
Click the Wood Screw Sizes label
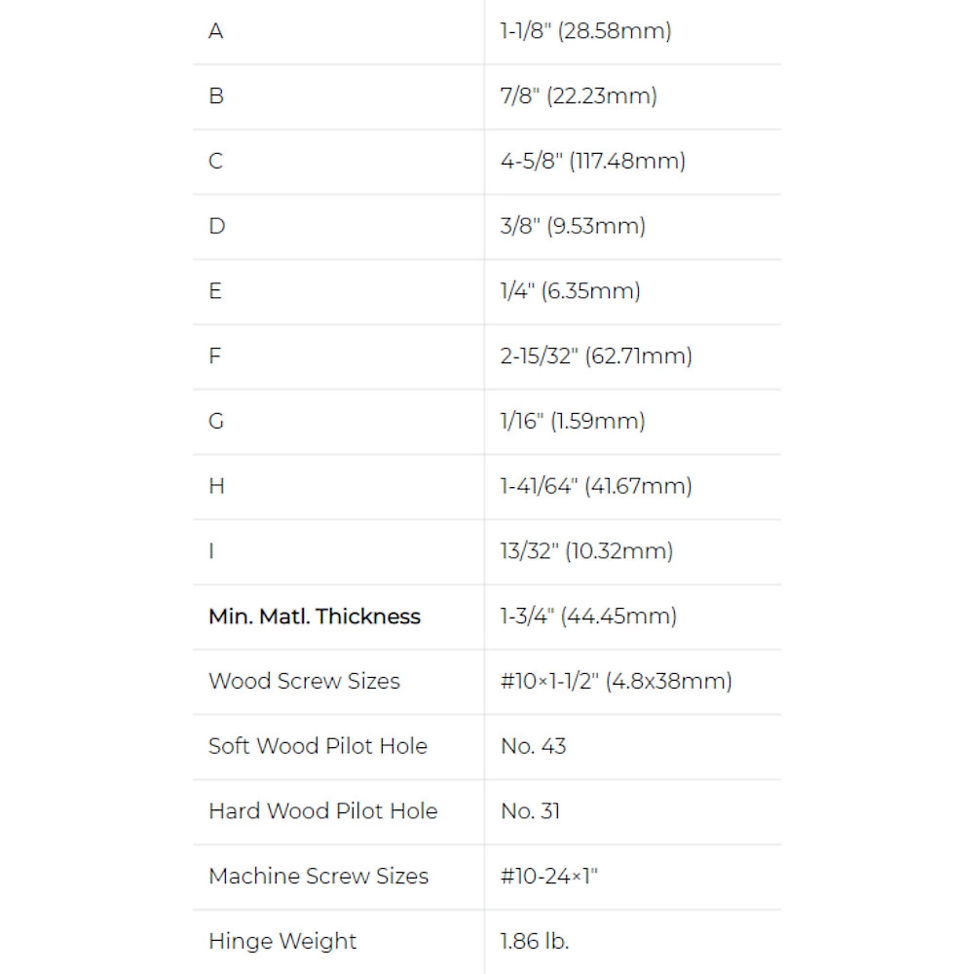(x=304, y=681)
